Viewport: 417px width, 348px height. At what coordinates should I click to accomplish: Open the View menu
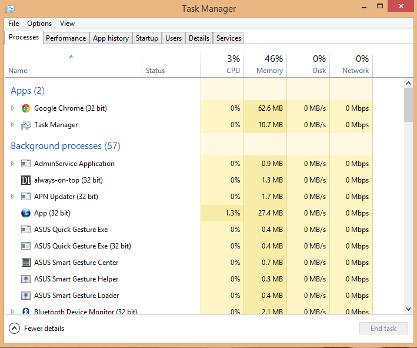(x=67, y=24)
